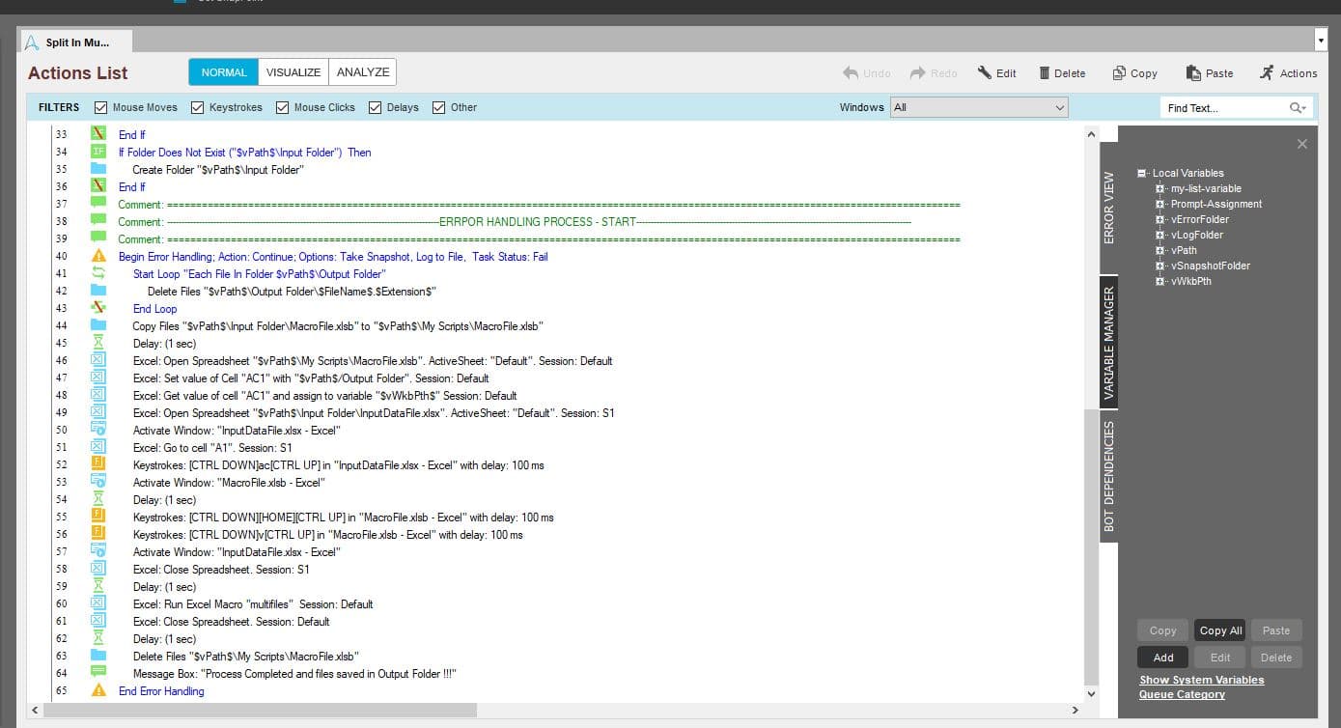Click the loop icon on Start Loop line 41
This screenshot has height=728, width=1341.
tap(98, 273)
